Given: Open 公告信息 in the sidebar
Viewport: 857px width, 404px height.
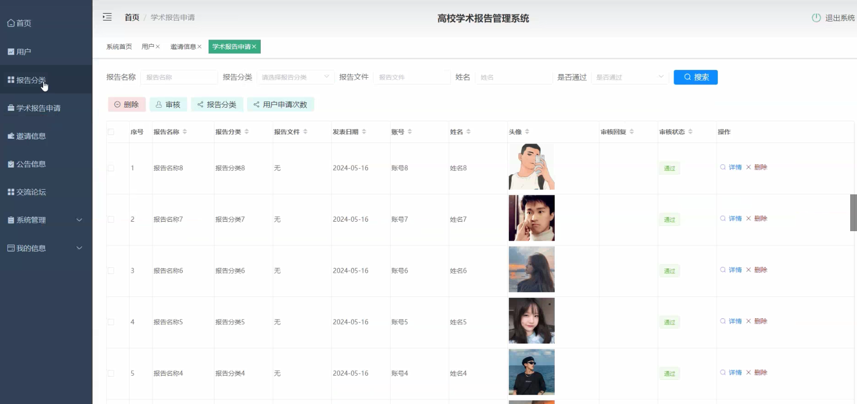Looking at the screenshot, I should coord(46,164).
